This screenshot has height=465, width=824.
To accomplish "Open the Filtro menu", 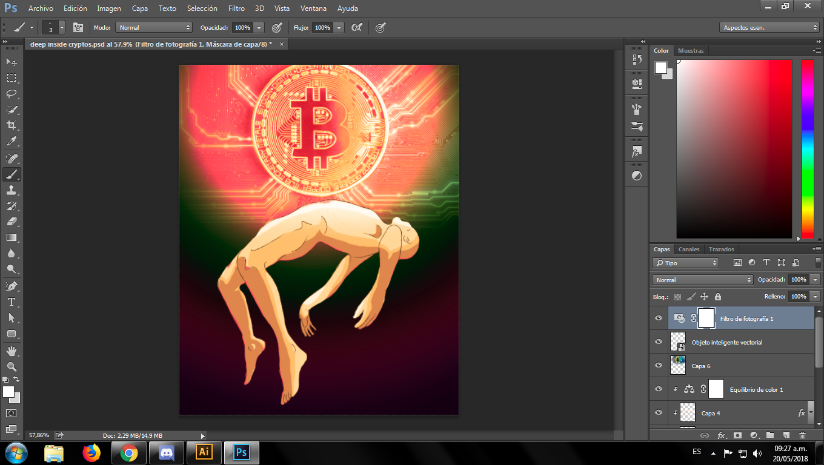I will pos(237,8).
